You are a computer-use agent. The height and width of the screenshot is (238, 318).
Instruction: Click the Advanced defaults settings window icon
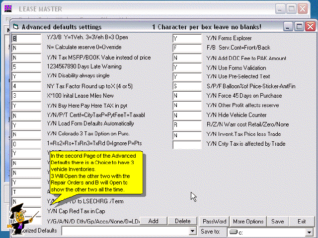click(x=16, y=27)
